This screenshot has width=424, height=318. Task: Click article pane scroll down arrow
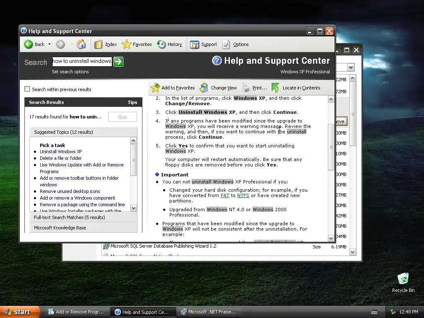331,238
